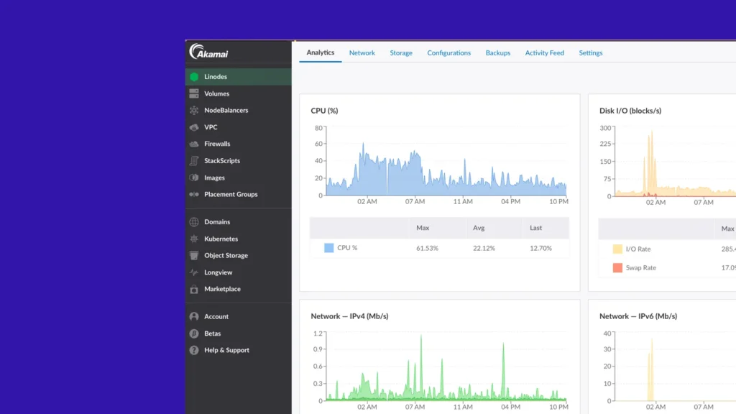Open the Settings tab
The width and height of the screenshot is (736, 414).
tap(591, 53)
